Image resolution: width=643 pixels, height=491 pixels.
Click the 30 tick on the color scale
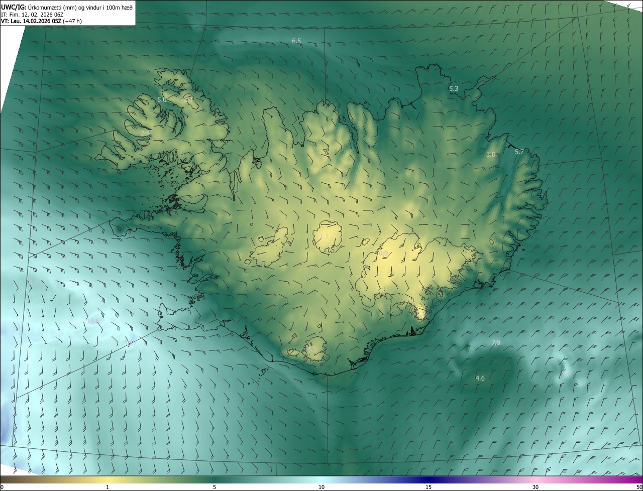pyautogui.click(x=535, y=487)
